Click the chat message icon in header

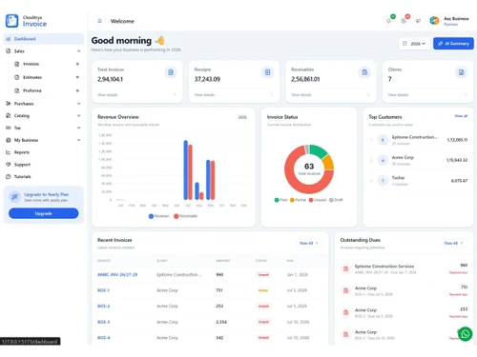418,21
